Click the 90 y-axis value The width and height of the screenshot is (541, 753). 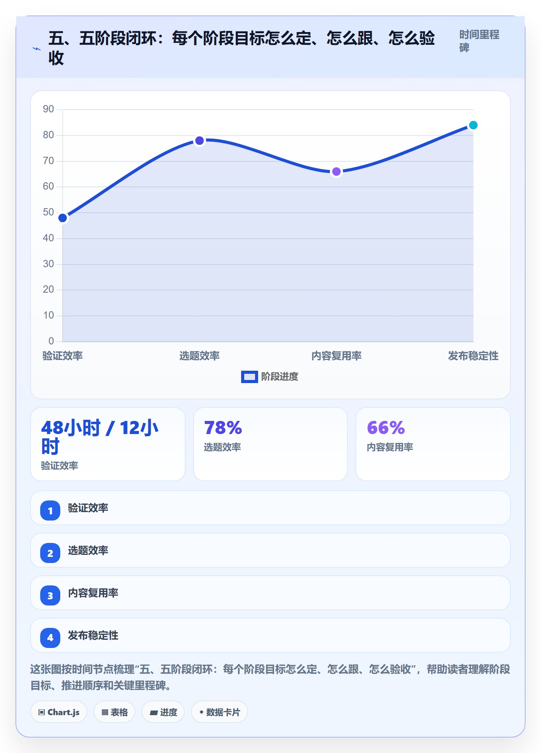click(x=48, y=109)
